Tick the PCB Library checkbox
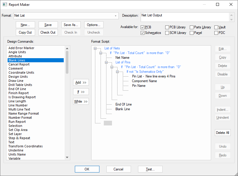The width and height of the screenshot is (238, 176). pyautogui.click(x=167, y=27)
